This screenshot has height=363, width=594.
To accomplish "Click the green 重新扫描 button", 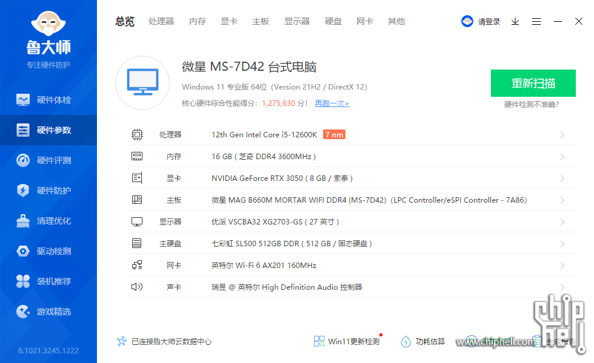I will coord(533,83).
